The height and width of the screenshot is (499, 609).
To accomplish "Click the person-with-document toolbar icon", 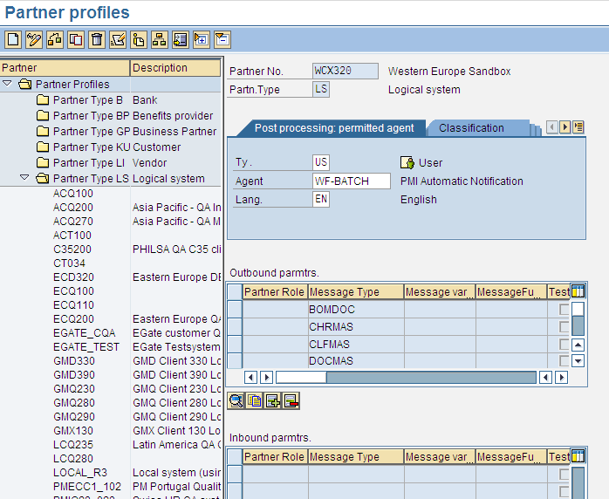I will coord(139,39).
